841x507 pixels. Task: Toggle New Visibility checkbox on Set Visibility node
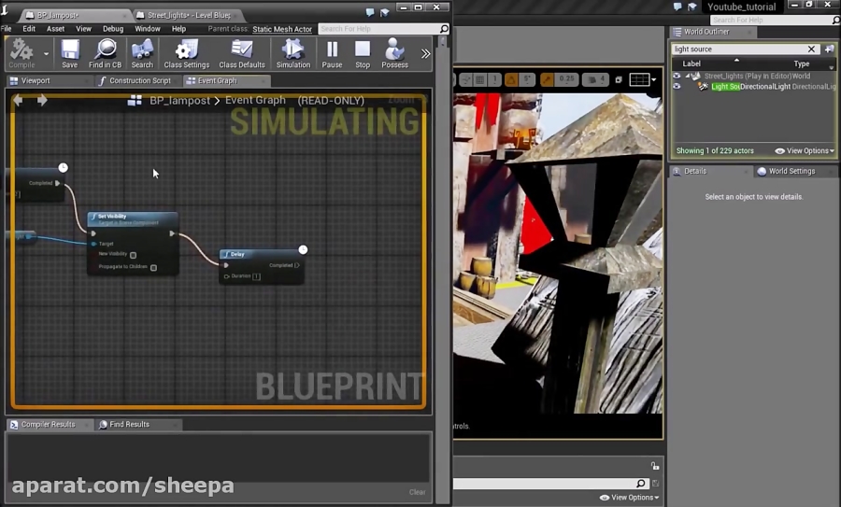(x=133, y=255)
